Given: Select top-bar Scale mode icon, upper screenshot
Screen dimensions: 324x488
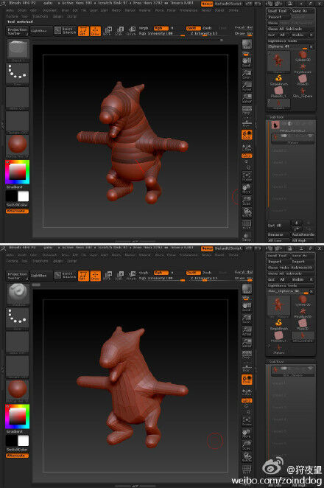Looking at the screenshot, I should point(119,31).
